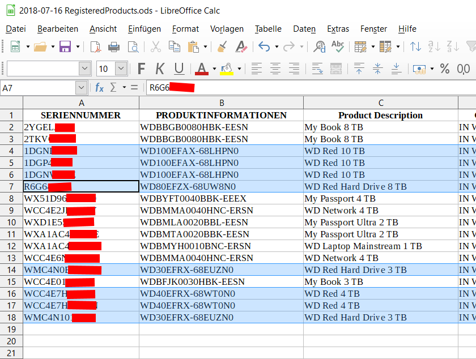Open the Einfügen menu

[144, 29]
